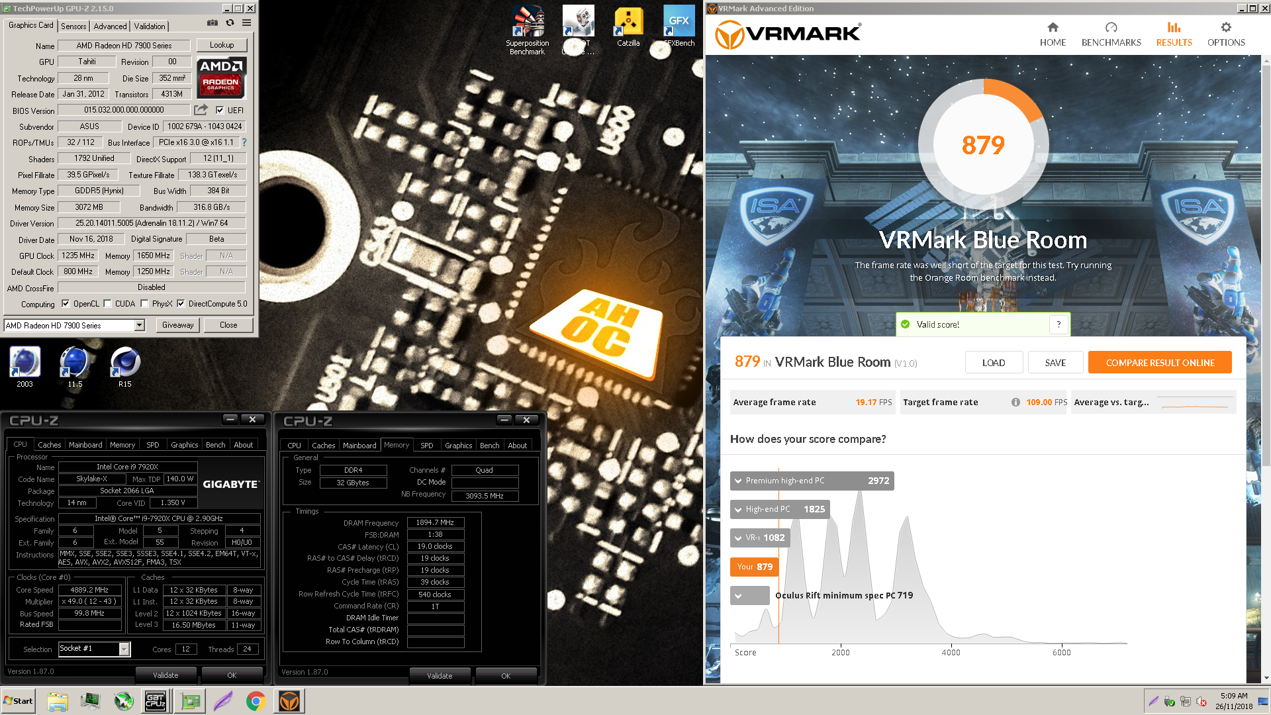The image size is (1271, 715).
Task: Switch to GPU-Z graphics card taskbar icon
Action: 190,701
